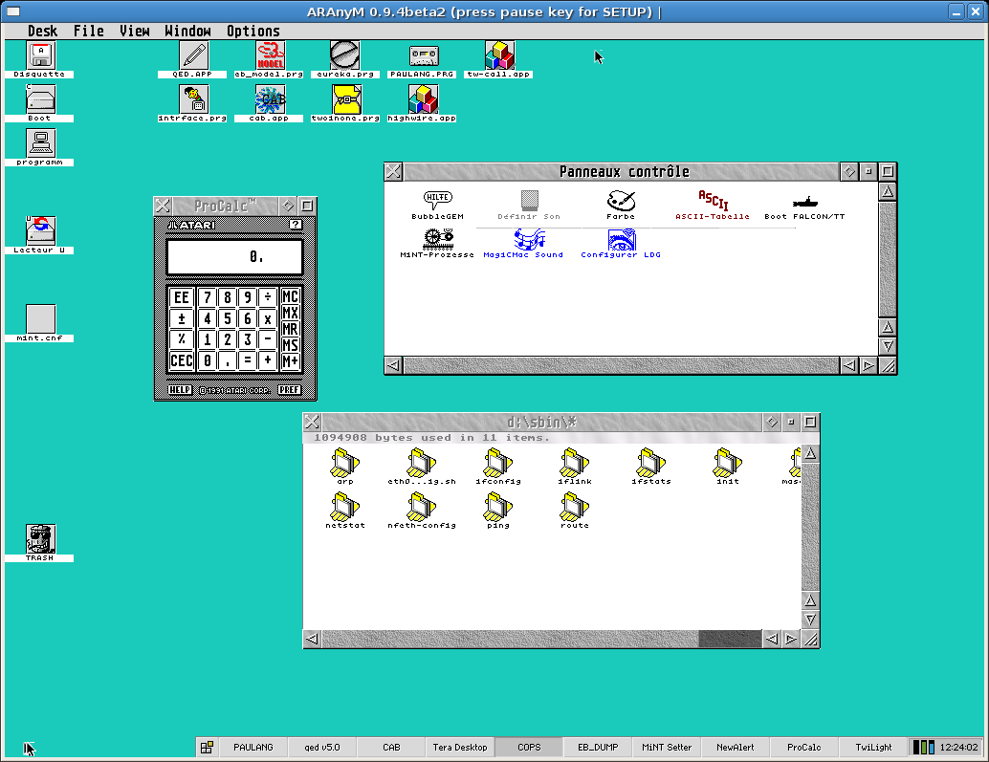989x762 pixels.
Task: Click the down scroll arrow in Panneaux contrôle
Action: click(x=888, y=346)
